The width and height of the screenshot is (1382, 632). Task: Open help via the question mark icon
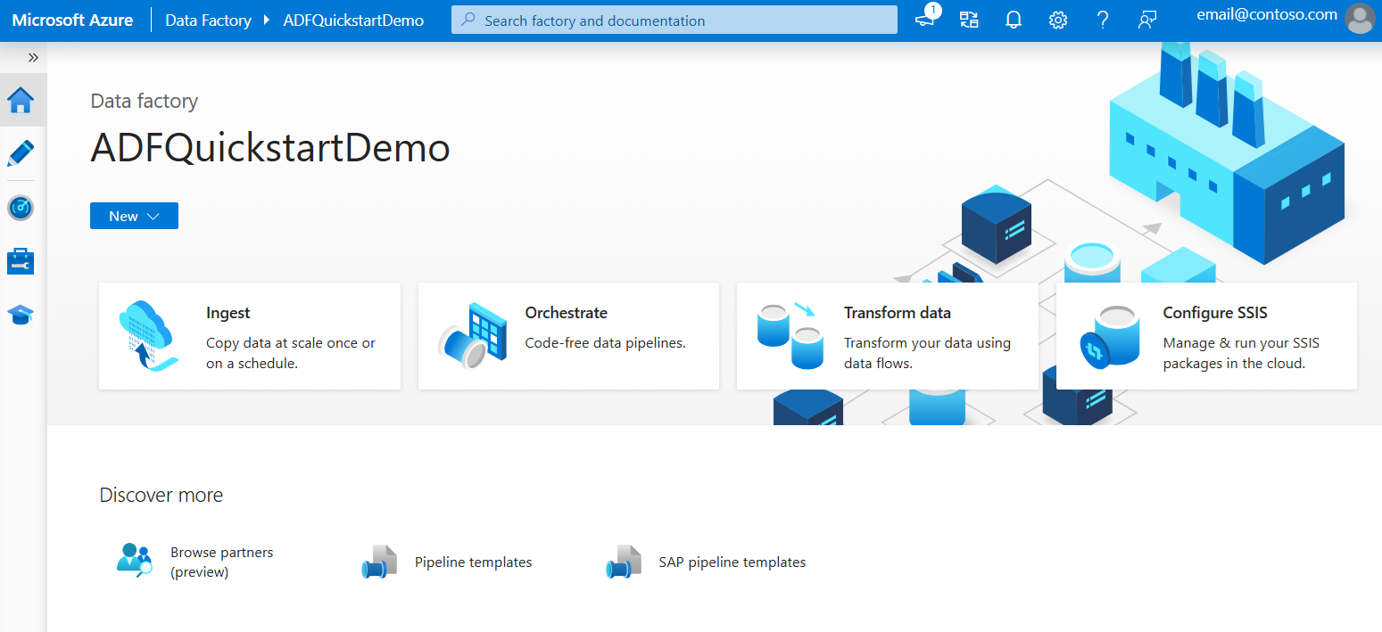tap(1103, 20)
